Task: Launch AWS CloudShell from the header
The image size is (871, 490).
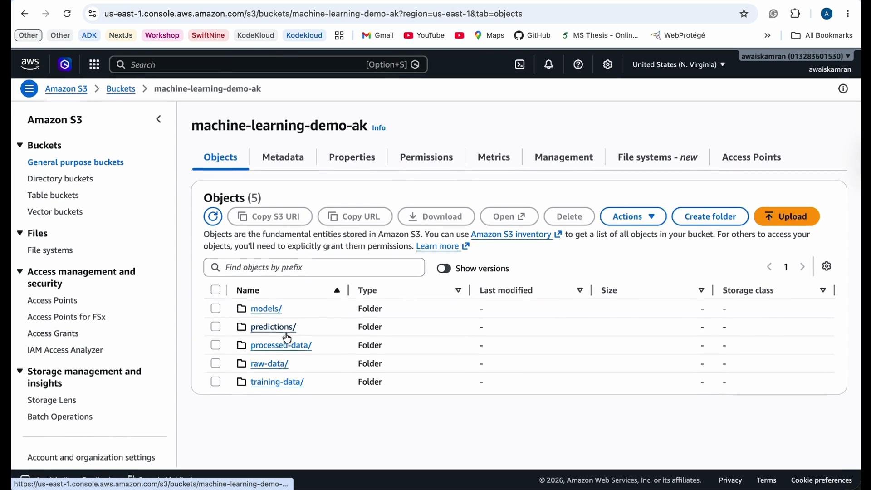Action: [x=520, y=65]
